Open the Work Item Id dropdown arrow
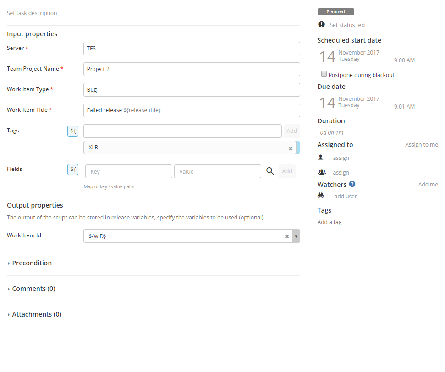This screenshot has height=372, width=445. tap(296, 236)
